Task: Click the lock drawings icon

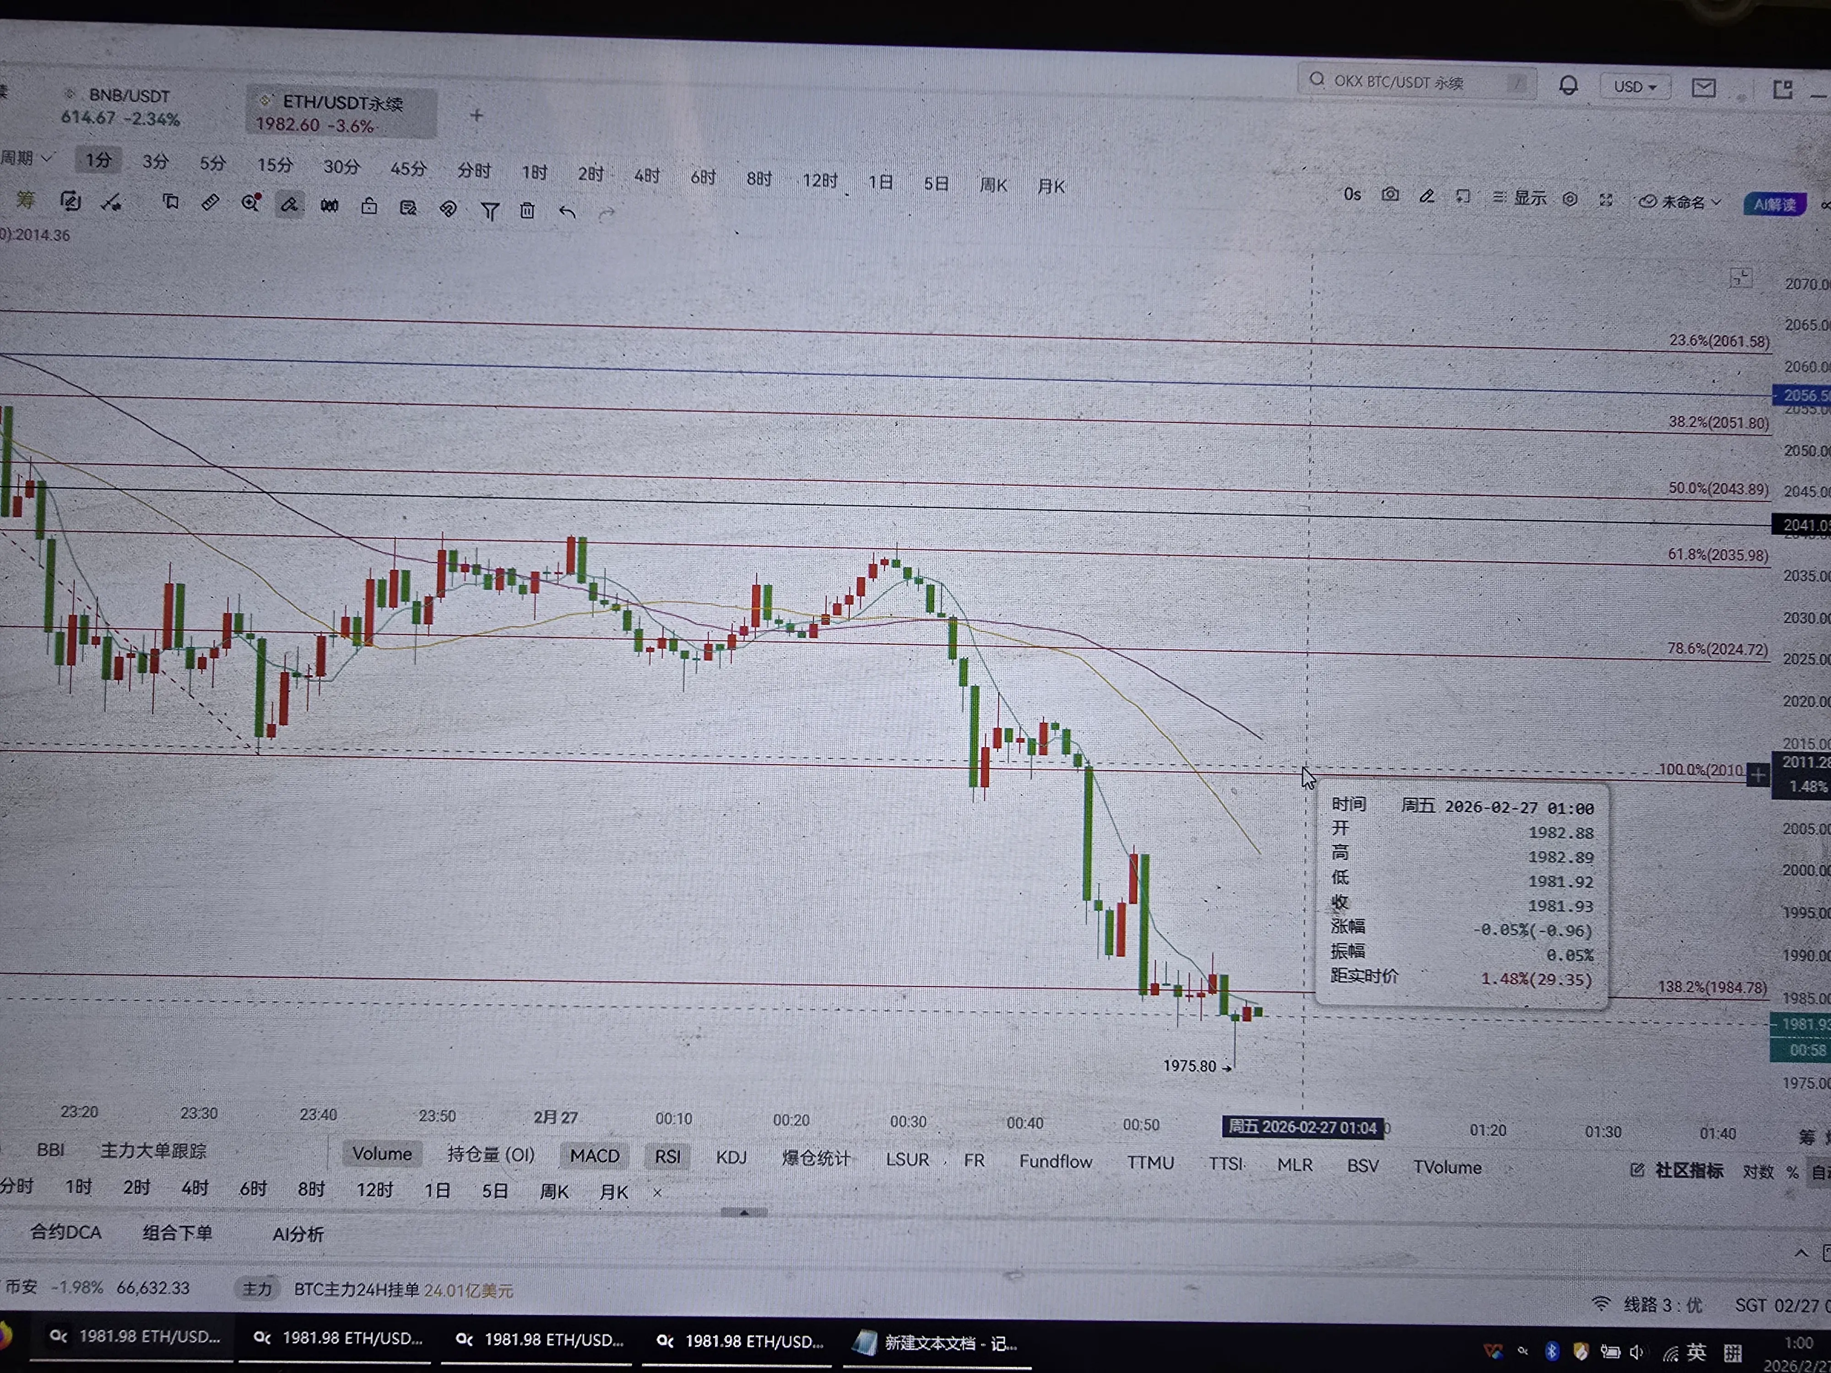Action: [369, 207]
